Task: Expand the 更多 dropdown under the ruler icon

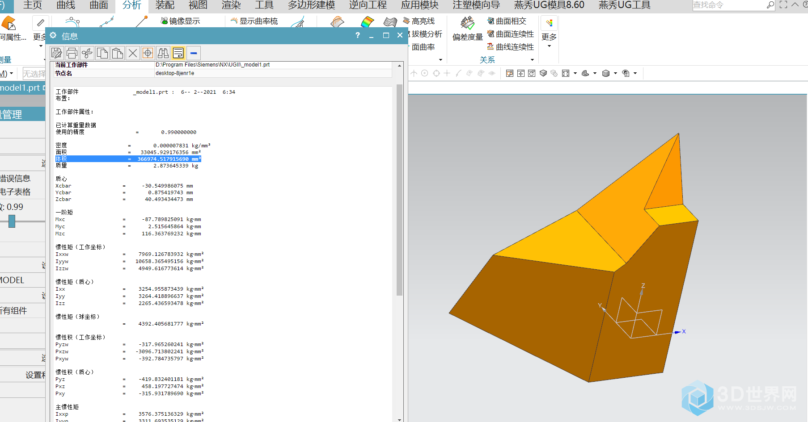Action: (x=41, y=46)
